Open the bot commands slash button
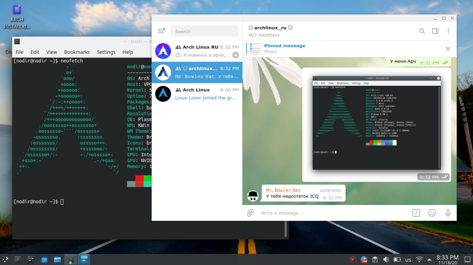The image size is (473, 265). pos(416,213)
